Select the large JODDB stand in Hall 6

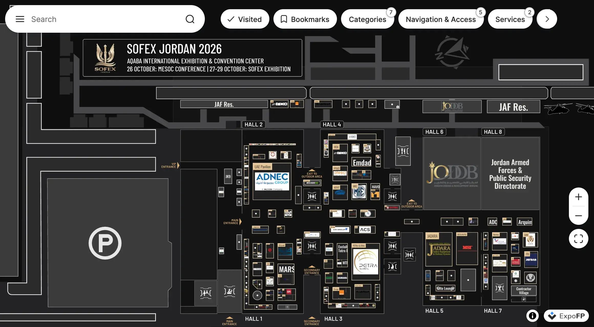pos(452,174)
